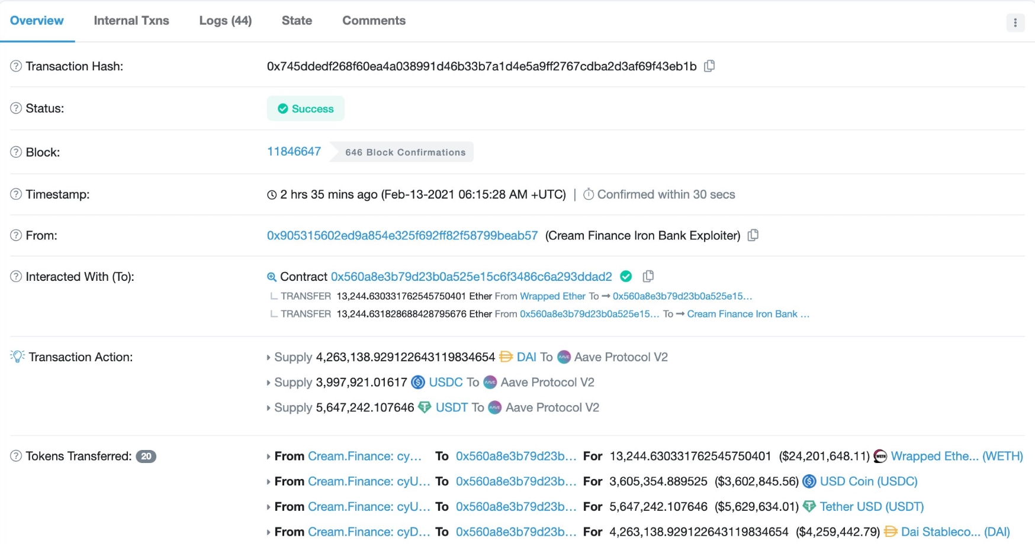This screenshot has height=544, width=1035.
Task: Click the Aave icon in the DAI supply row
Action: pos(564,357)
